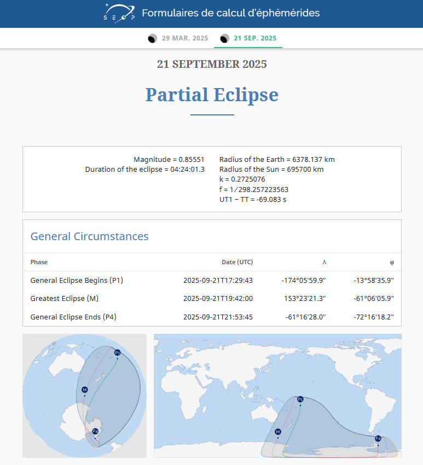
Task: Click the SEOP logo in the header
Action: coord(119,13)
